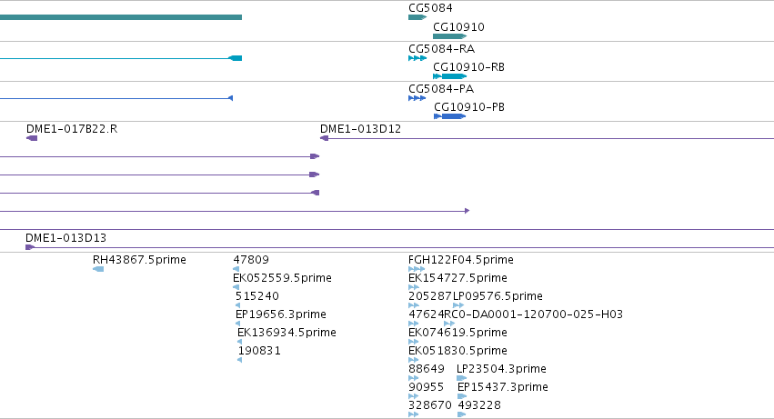Click the DME1-017B22.R purple glyph
Image resolution: width=774 pixels, height=419 pixels.
32,138
